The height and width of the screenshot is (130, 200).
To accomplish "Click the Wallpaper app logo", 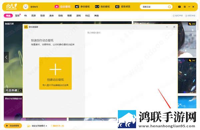I will (11, 7).
